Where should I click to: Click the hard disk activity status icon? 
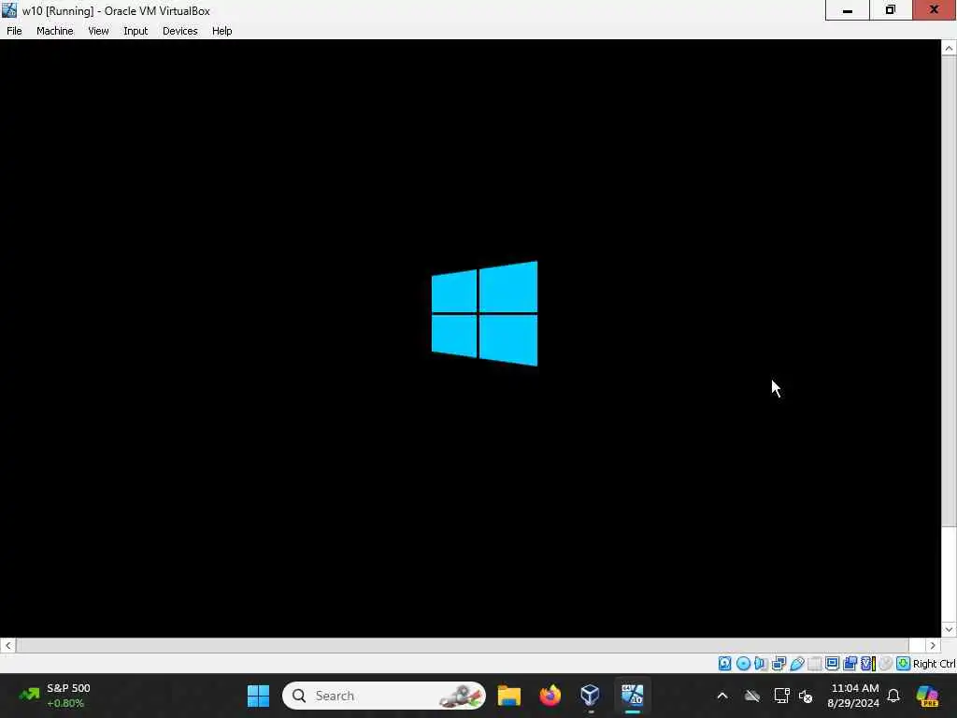pyautogui.click(x=724, y=663)
